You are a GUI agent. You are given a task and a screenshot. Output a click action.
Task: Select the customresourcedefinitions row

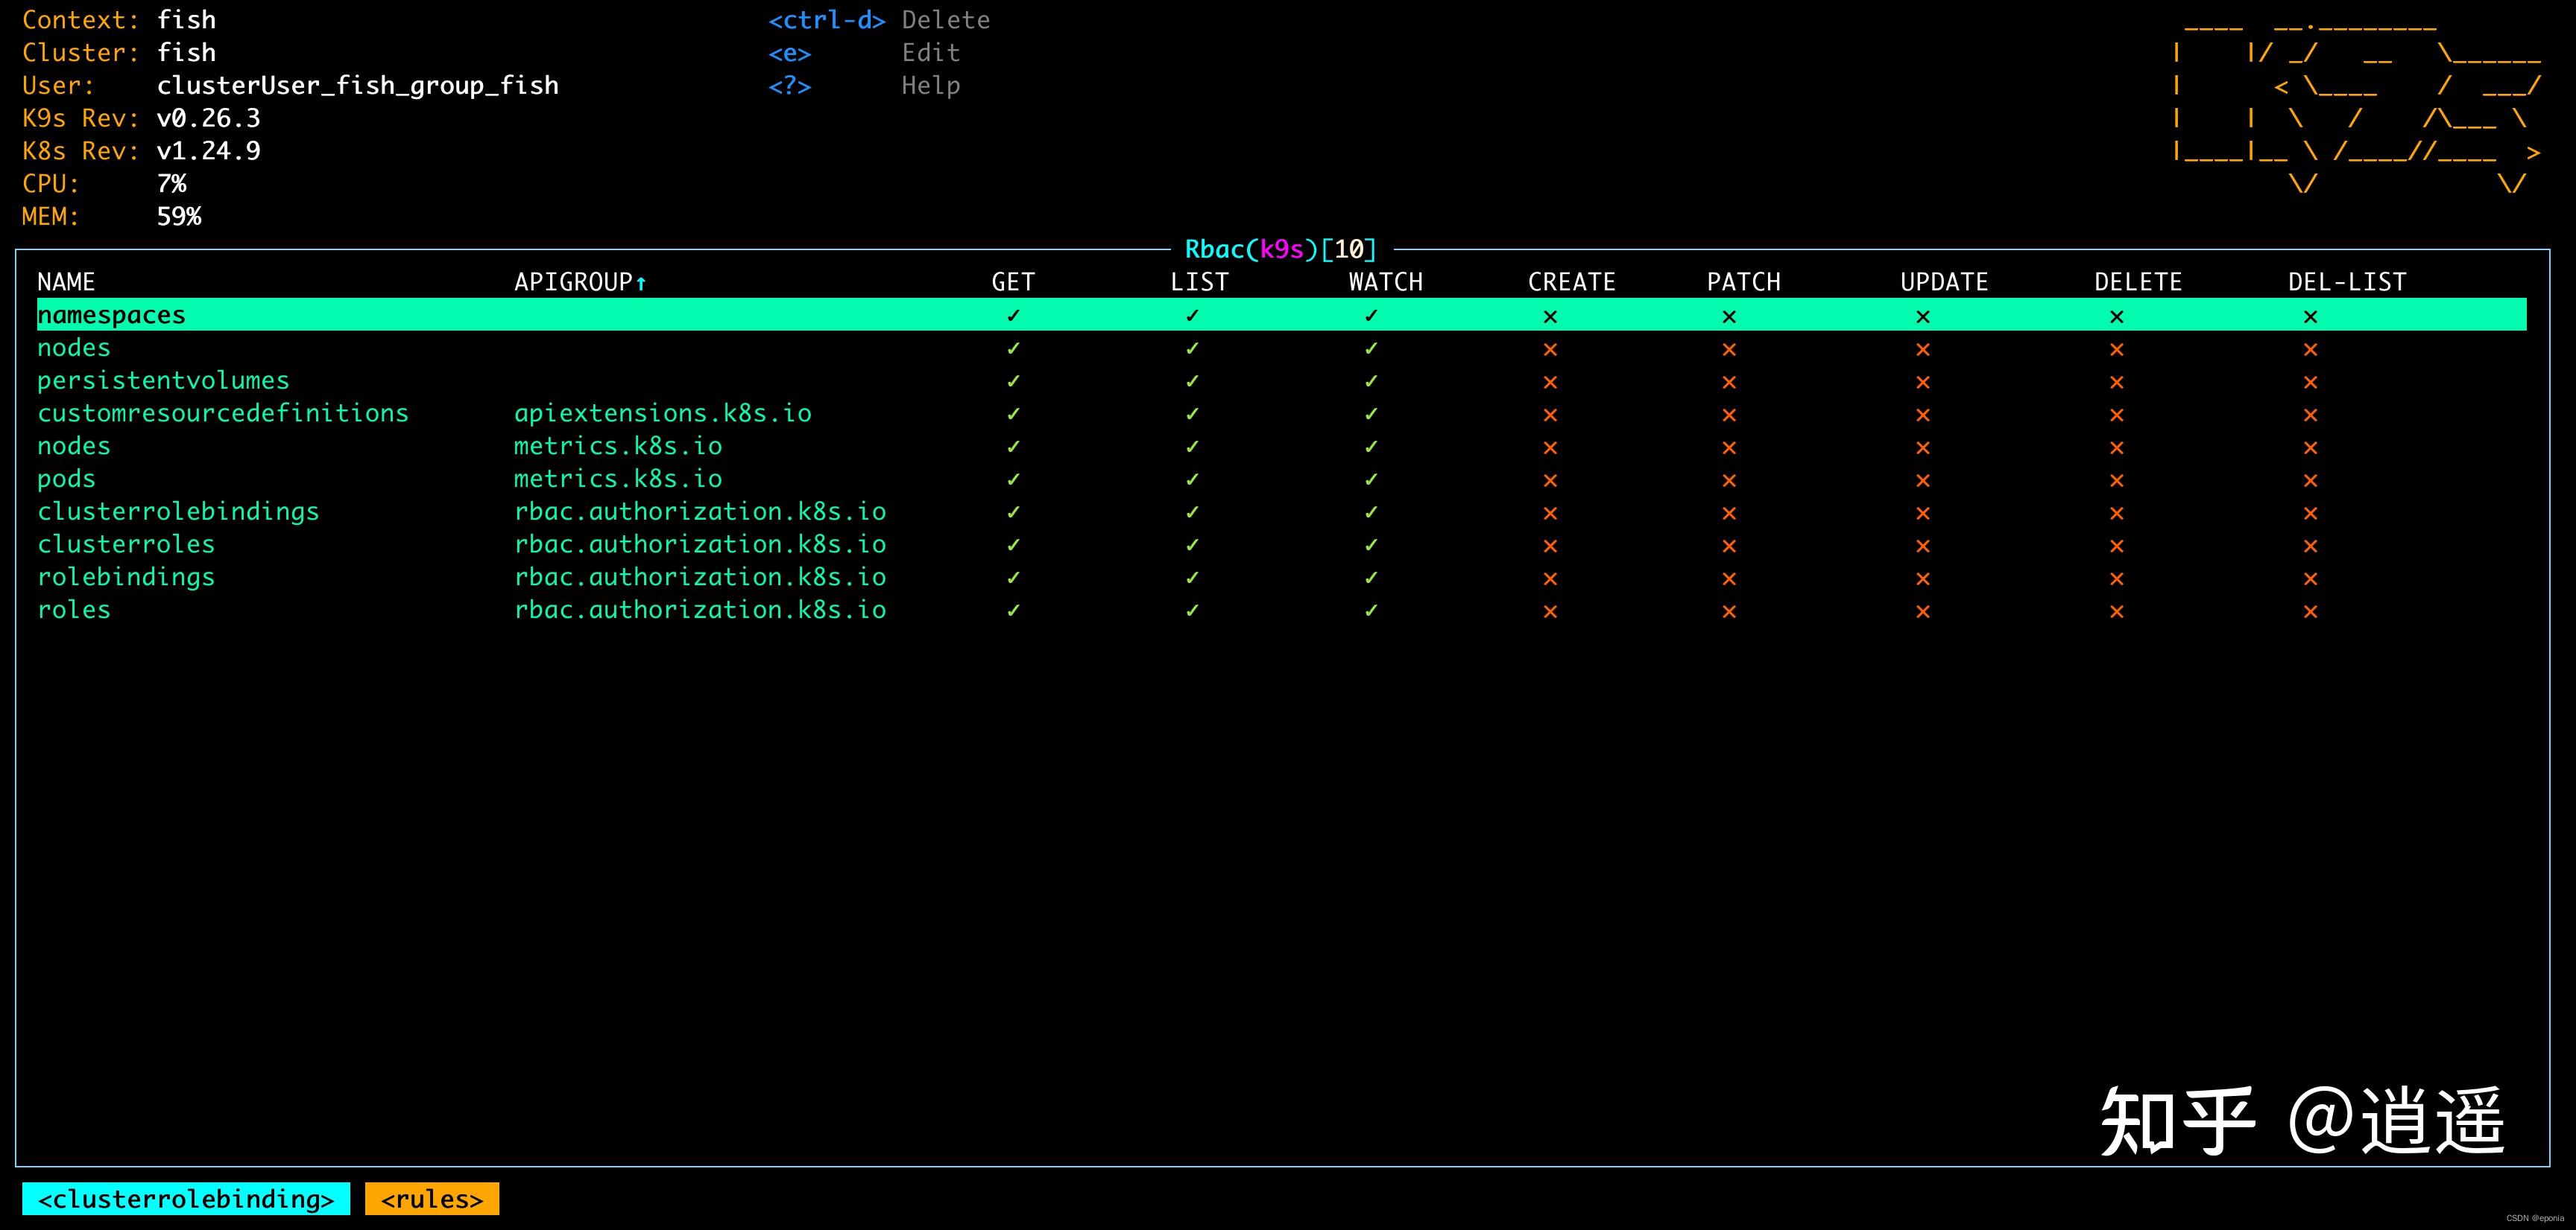(223, 414)
